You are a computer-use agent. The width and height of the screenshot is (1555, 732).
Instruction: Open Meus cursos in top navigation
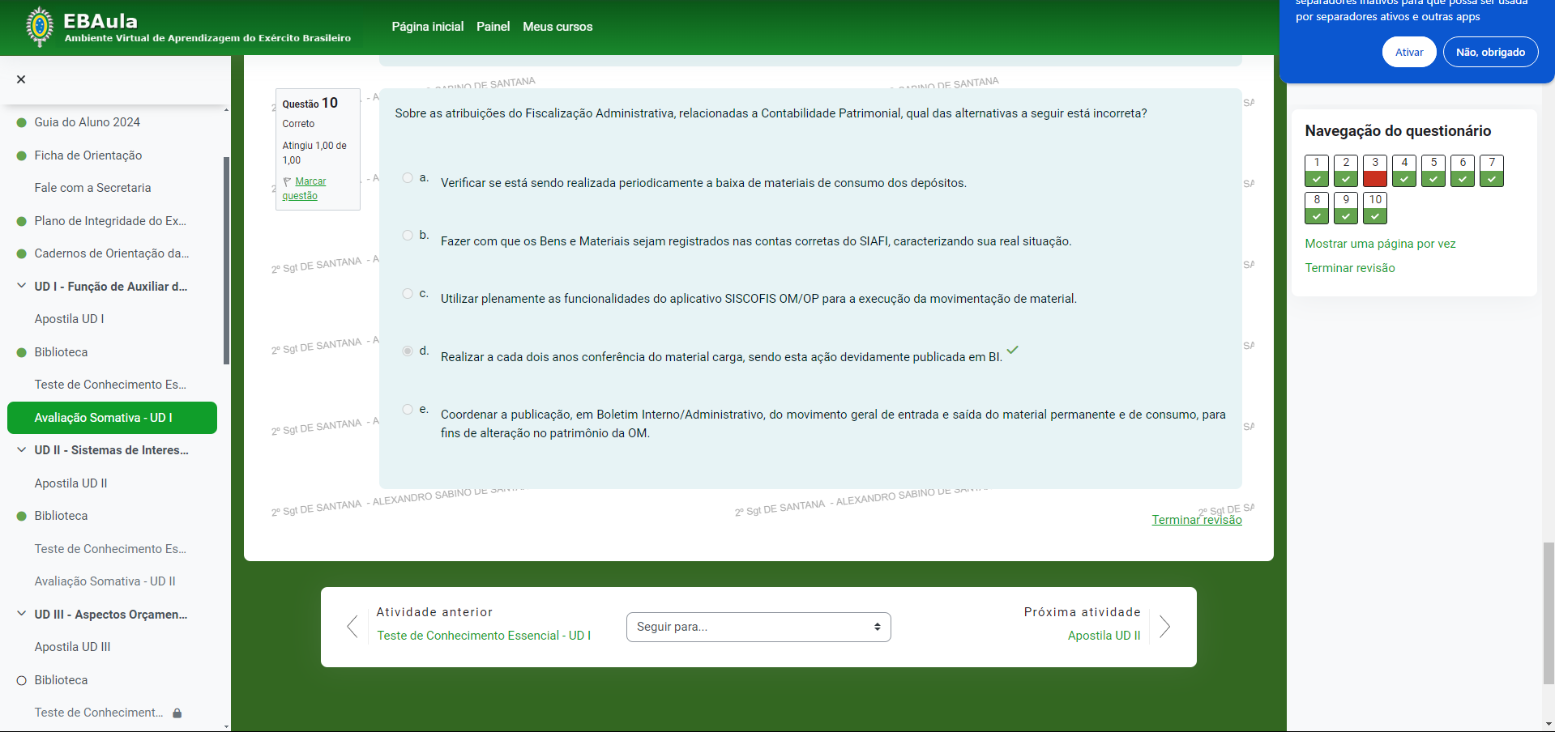[557, 27]
